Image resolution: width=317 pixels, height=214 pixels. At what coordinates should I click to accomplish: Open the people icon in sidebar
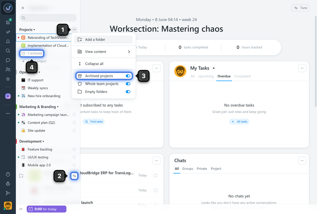point(8,70)
